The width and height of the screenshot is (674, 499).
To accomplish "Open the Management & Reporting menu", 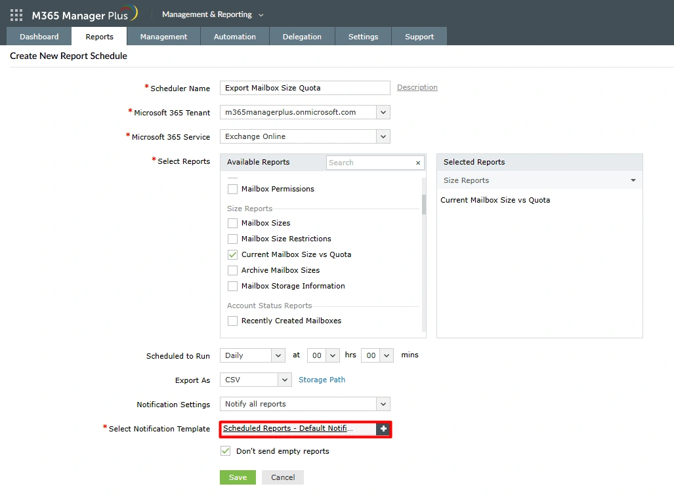I will (212, 14).
